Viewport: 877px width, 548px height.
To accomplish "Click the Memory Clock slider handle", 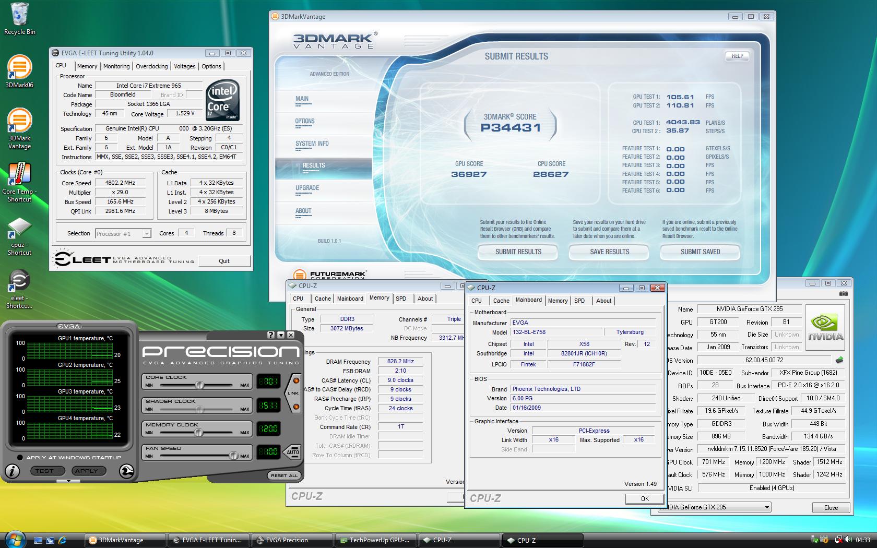I will coord(198,432).
